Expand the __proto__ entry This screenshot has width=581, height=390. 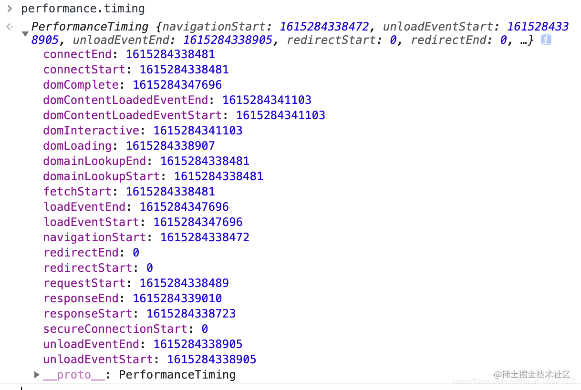point(37,375)
